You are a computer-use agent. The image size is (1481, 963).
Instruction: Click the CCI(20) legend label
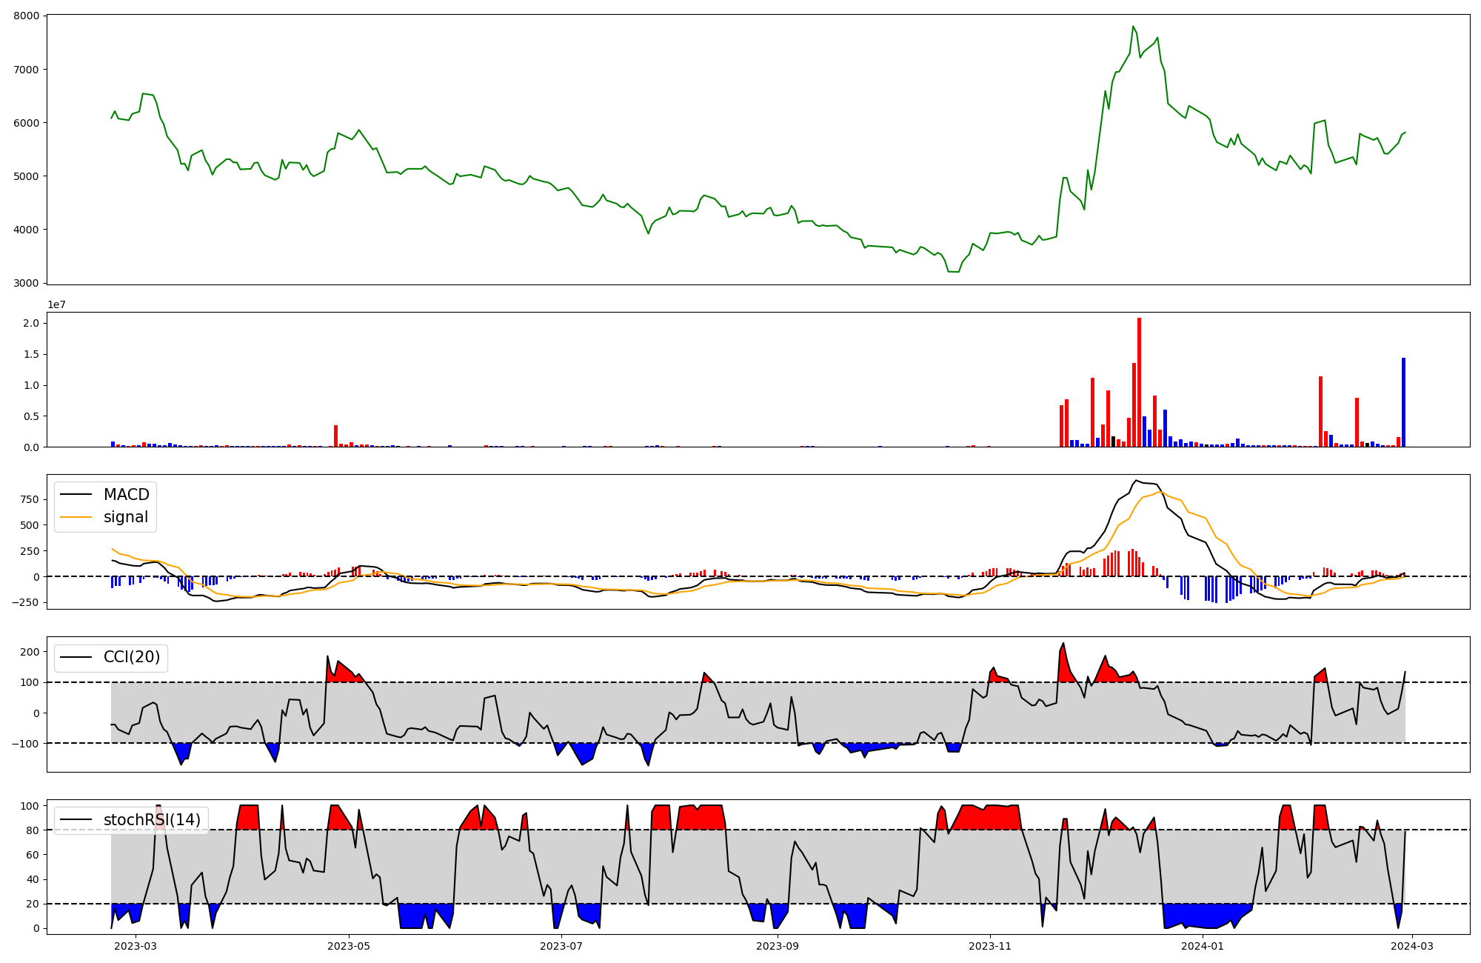click(131, 657)
